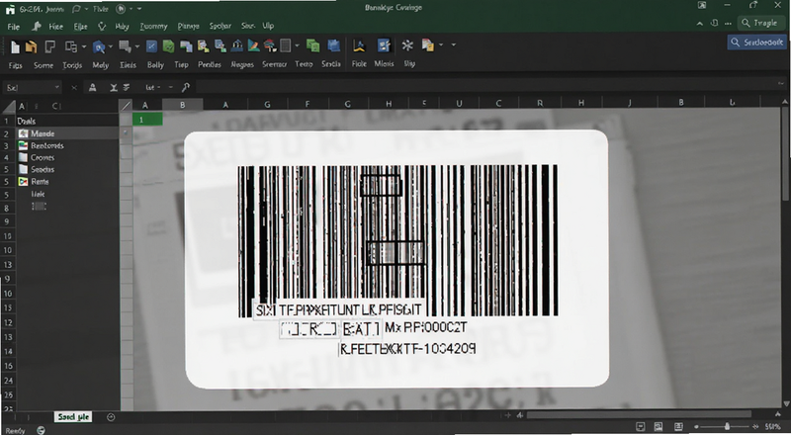The image size is (791, 435).
Task: Click the three dots more options button
Action: tap(728, 23)
